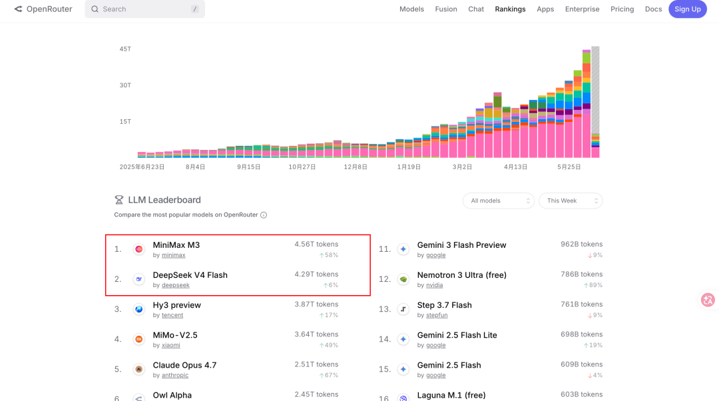This screenshot has height=401, width=719.
Task: Click the Hy3 preview Tencent icon
Action: 139,309
